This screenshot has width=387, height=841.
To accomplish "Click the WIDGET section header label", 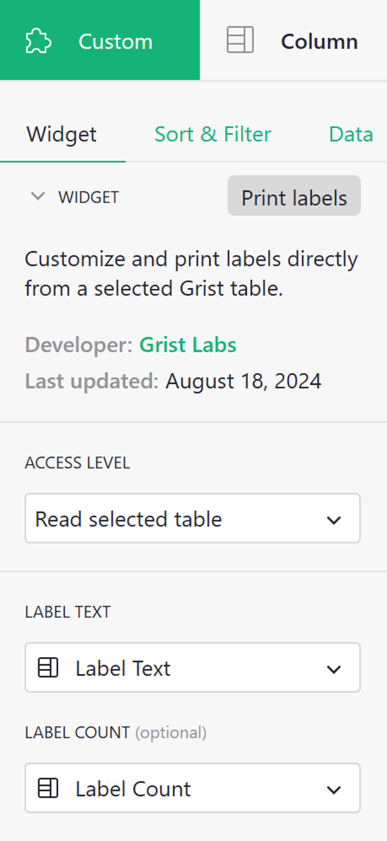I will click(89, 197).
